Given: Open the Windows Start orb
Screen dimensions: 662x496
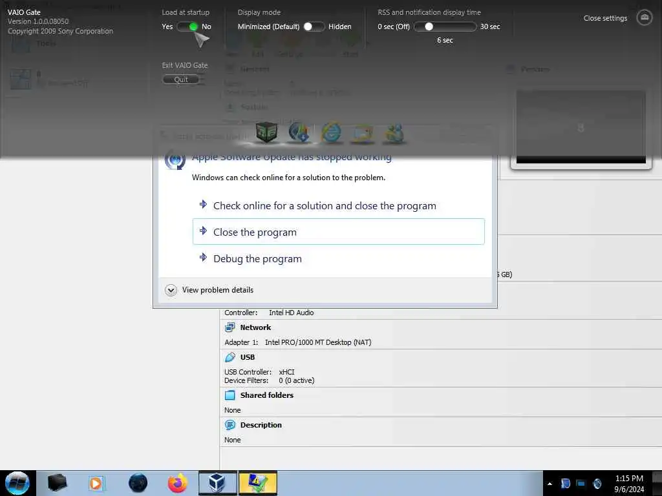Looking at the screenshot, I should click(x=17, y=483).
